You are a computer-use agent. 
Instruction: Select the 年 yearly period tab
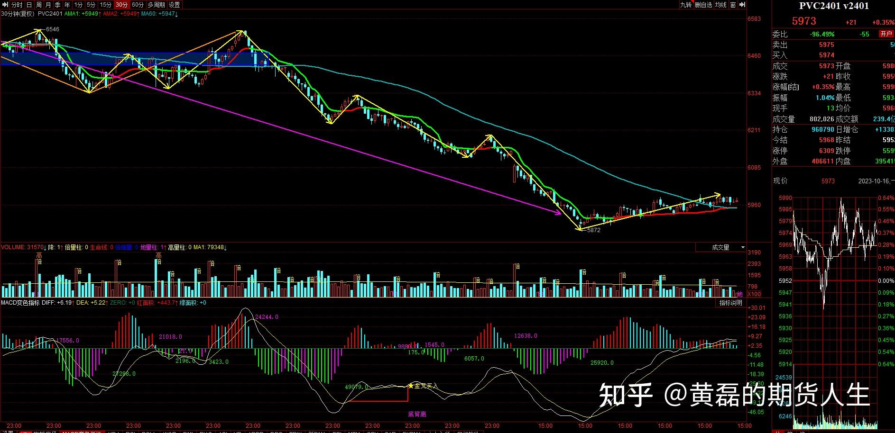(x=67, y=5)
